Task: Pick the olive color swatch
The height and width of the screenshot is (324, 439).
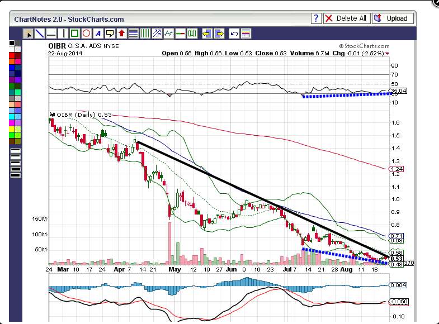Action: click(x=18, y=141)
